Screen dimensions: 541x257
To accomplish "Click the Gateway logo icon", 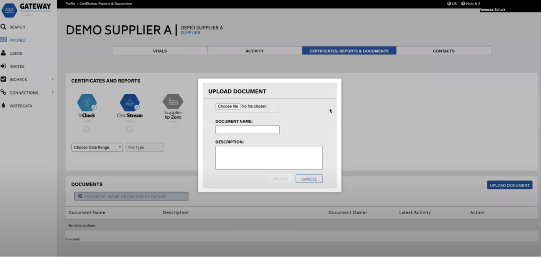I will (x=9, y=10).
